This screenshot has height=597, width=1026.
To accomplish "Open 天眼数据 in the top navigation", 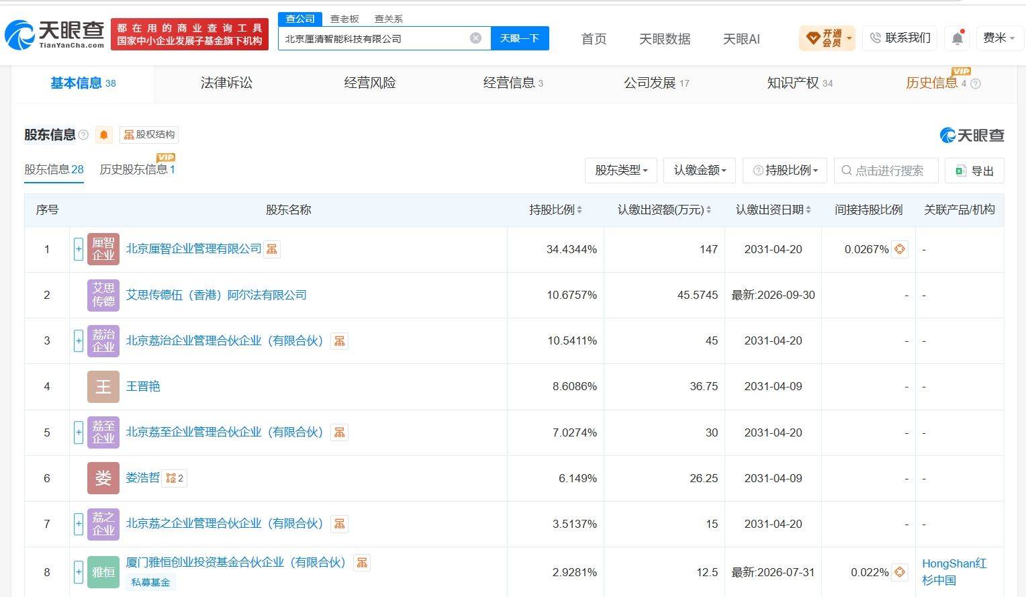I will 665,39.
